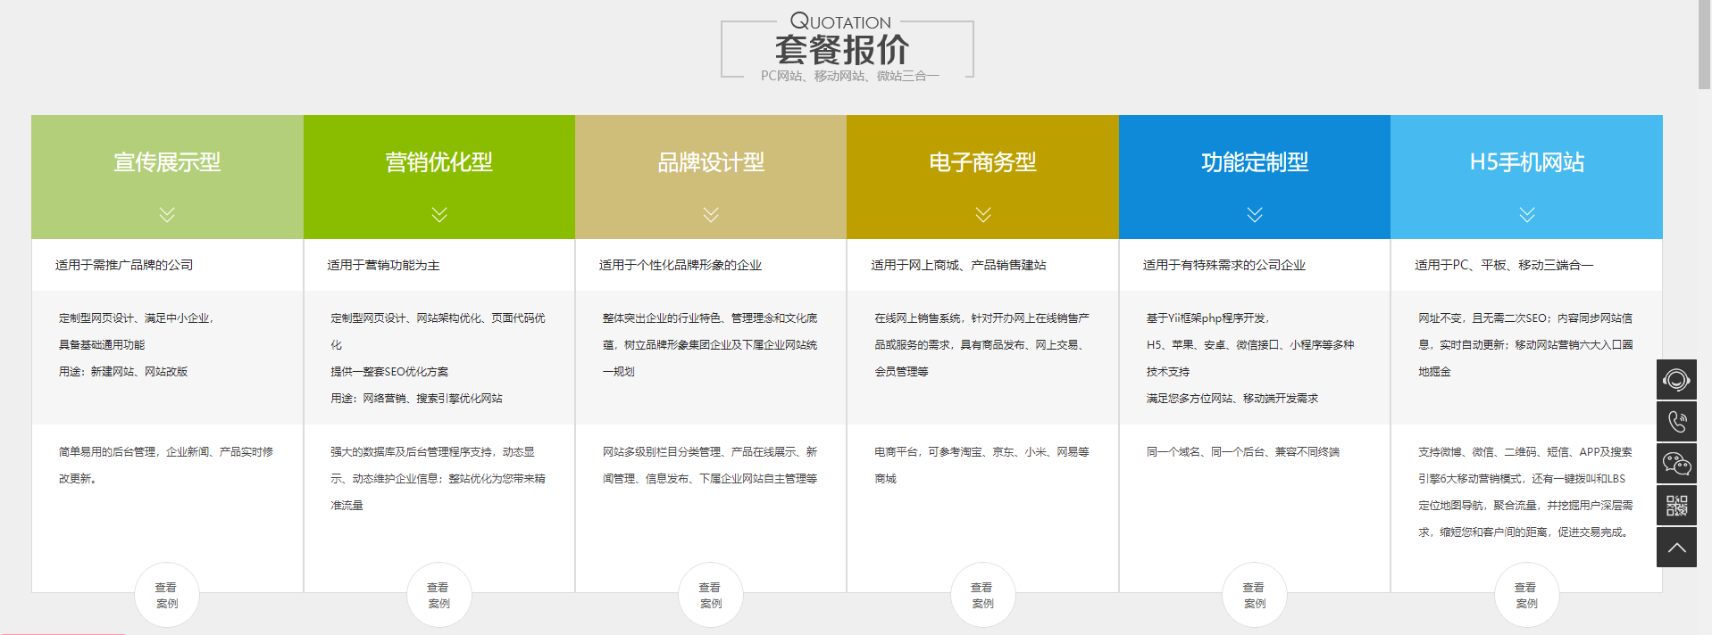Show the QR code icon
Screen dimensions: 1712x635
tap(1676, 506)
